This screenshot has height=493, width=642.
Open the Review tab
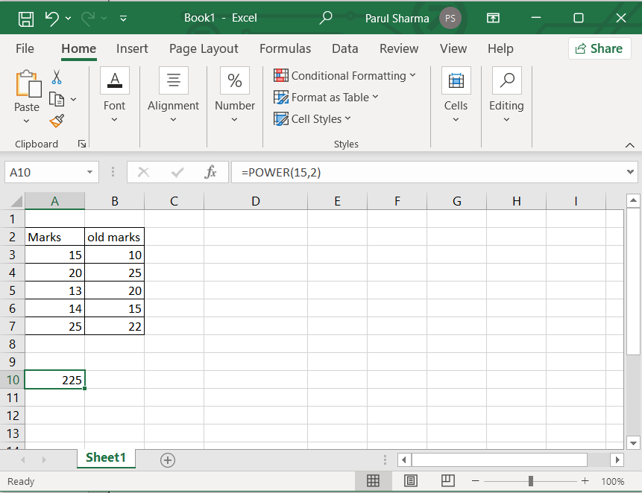(x=399, y=48)
